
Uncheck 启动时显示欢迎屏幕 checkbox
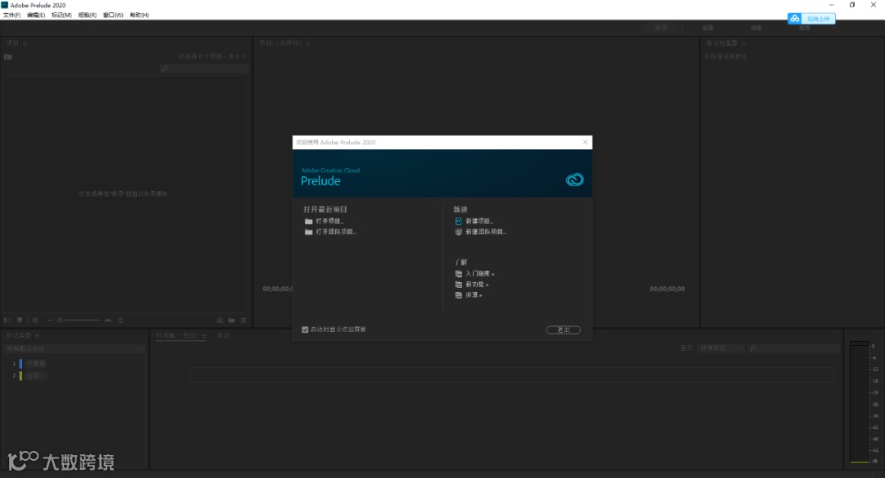[306, 330]
